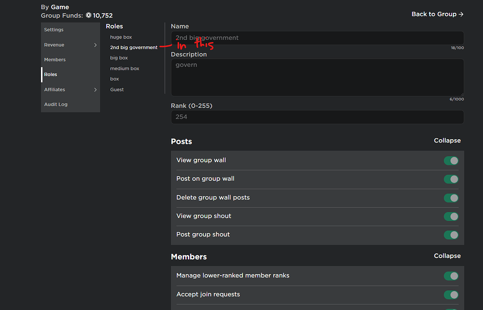Expand the Affiliates sidebar menu

click(54, 89)
